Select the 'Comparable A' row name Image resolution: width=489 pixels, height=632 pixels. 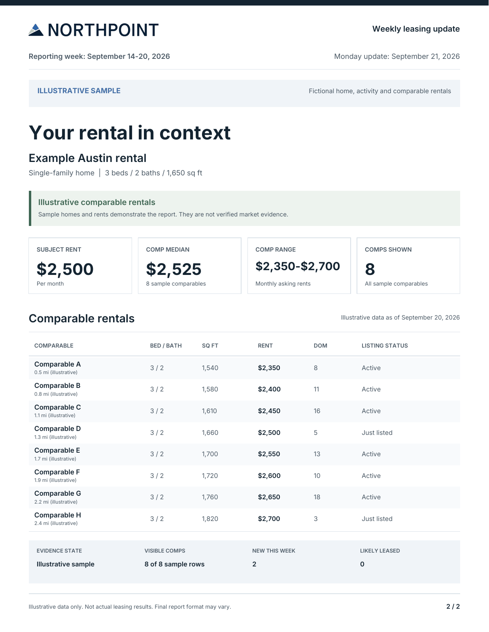58,364
